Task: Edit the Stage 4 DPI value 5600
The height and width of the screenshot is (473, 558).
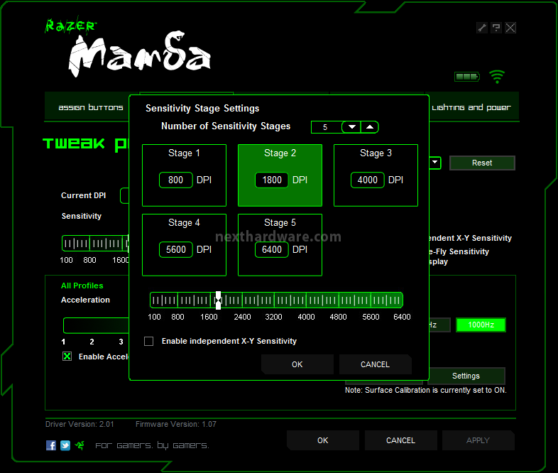Action: (x=176, y=249)
